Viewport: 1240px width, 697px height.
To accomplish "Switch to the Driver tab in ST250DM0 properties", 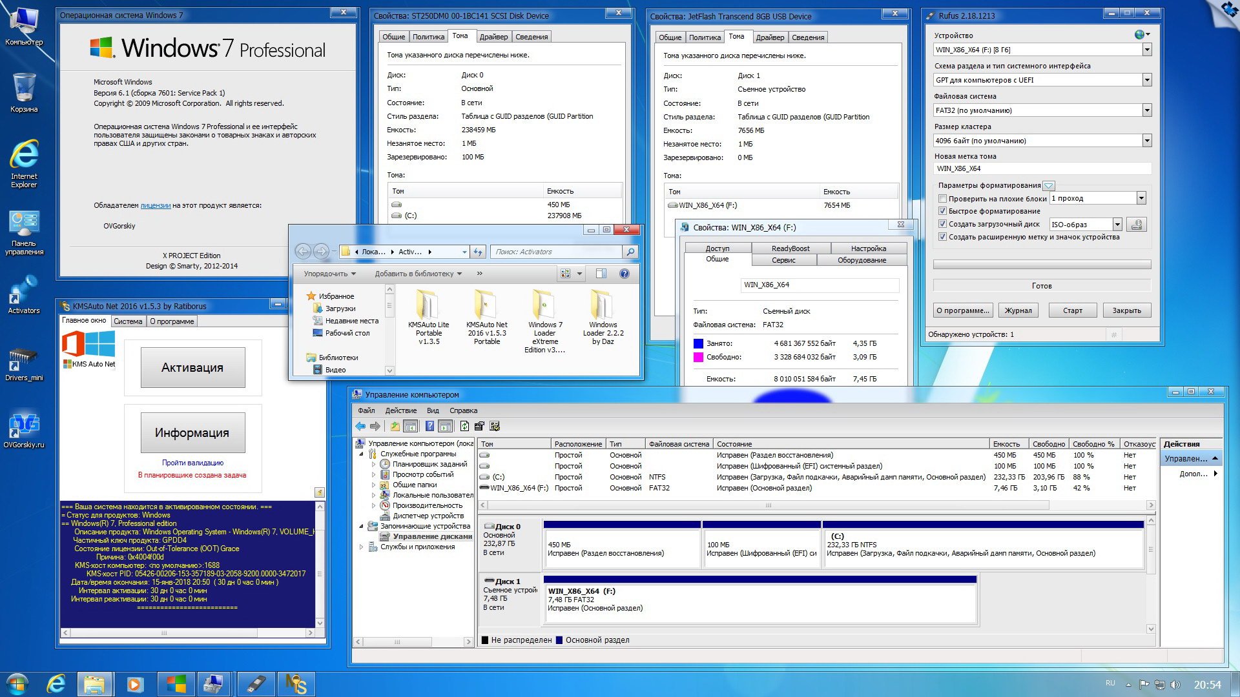I will pos(493,37).
